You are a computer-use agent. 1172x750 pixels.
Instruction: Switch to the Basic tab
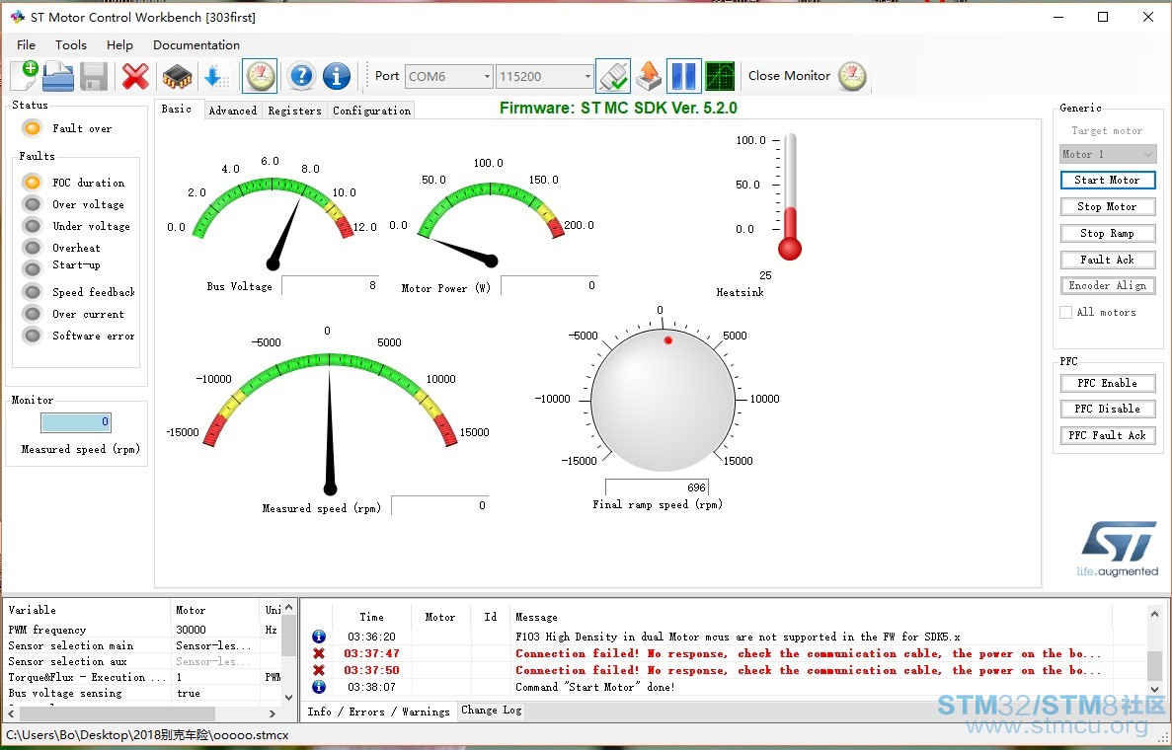click(177, 110)
